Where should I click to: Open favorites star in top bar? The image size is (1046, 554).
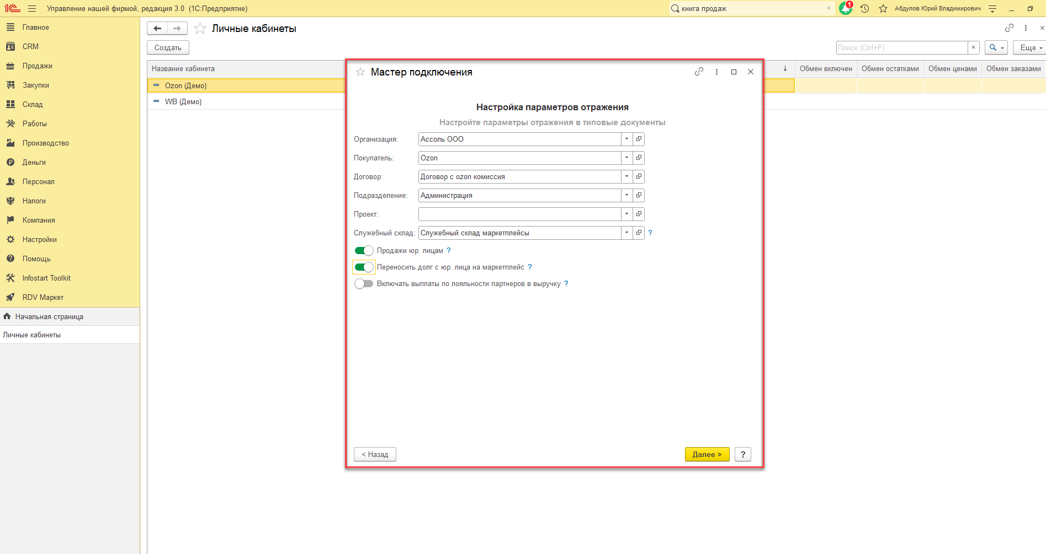[883, 8]
